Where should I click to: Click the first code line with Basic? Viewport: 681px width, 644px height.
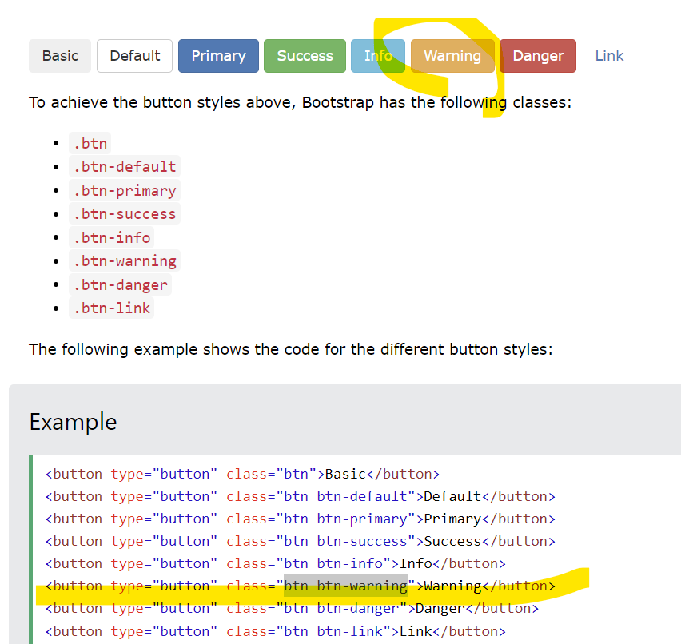[242, 474]
